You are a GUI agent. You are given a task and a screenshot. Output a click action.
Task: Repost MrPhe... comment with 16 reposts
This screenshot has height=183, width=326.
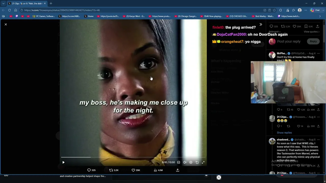click(x=290, y=110)
